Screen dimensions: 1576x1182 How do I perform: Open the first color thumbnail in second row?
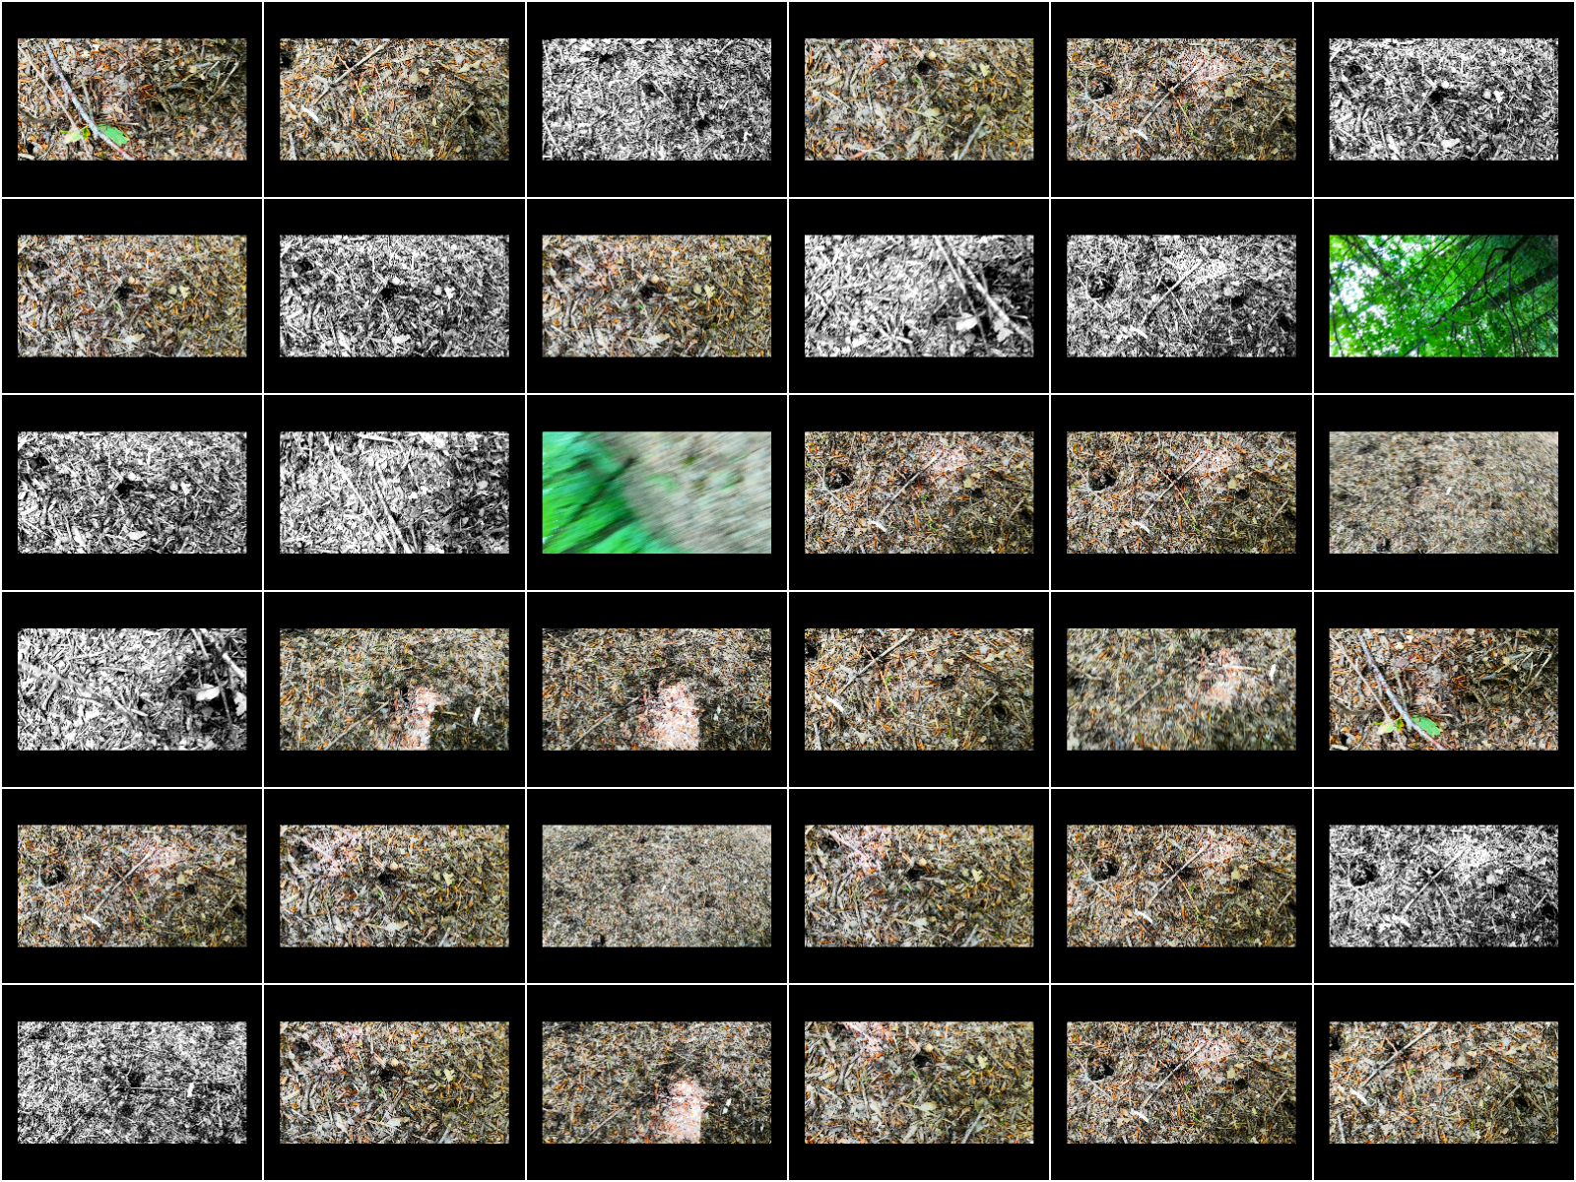point(132,295)
